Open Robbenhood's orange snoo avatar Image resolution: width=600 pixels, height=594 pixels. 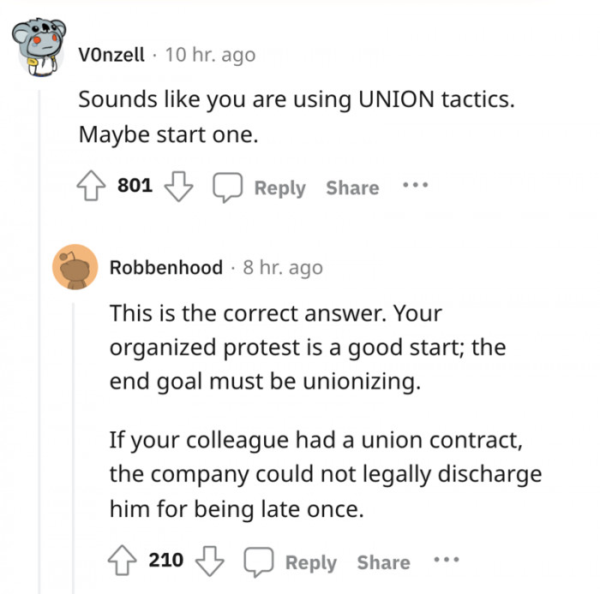[74, 266]
